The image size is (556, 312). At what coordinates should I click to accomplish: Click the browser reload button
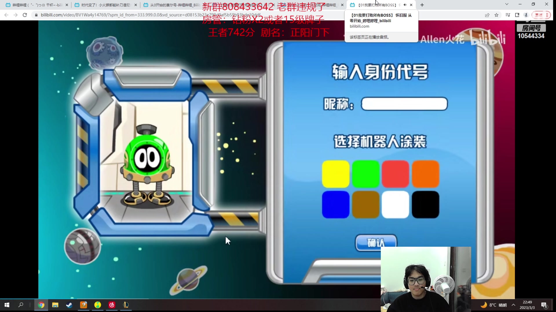(25, 15)
